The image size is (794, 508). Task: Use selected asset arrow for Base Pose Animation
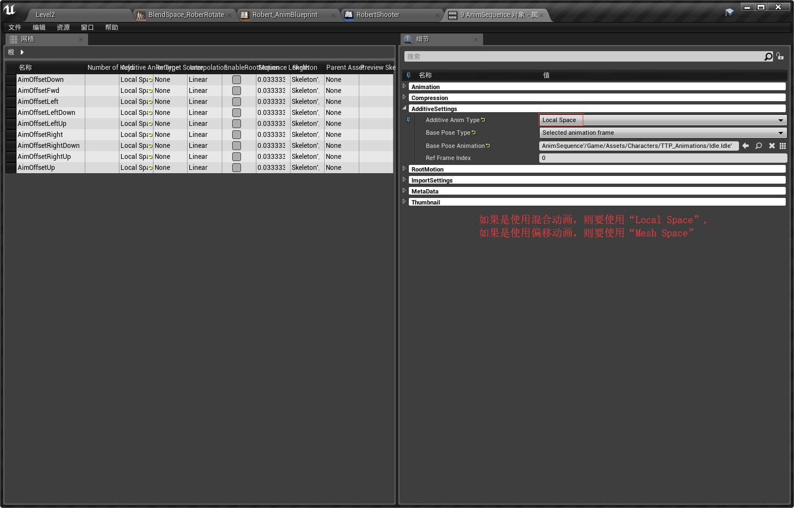[x=746, y=146]
